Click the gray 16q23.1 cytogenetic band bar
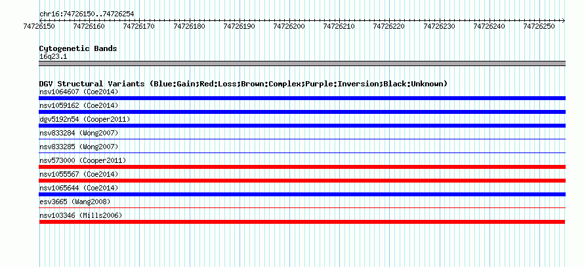The image size is (584, 267). (302, 63)
